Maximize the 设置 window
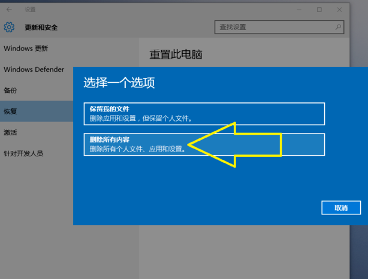This screenshot has height=279, width=368. click(319, 10)
